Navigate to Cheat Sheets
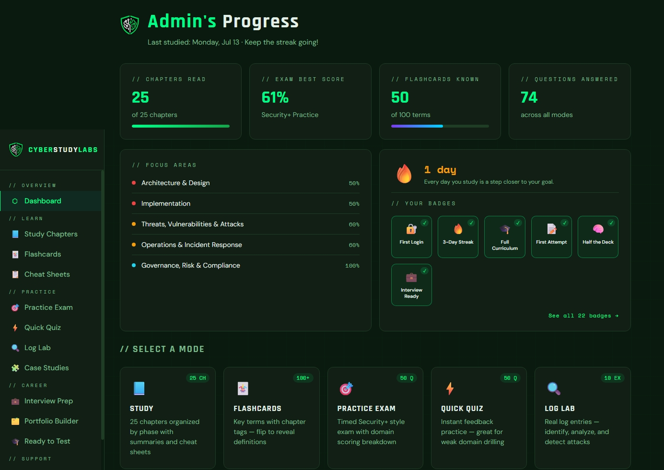 50,274
